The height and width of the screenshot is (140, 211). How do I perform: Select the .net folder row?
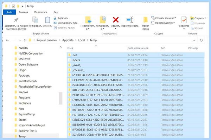click(136, 55)
